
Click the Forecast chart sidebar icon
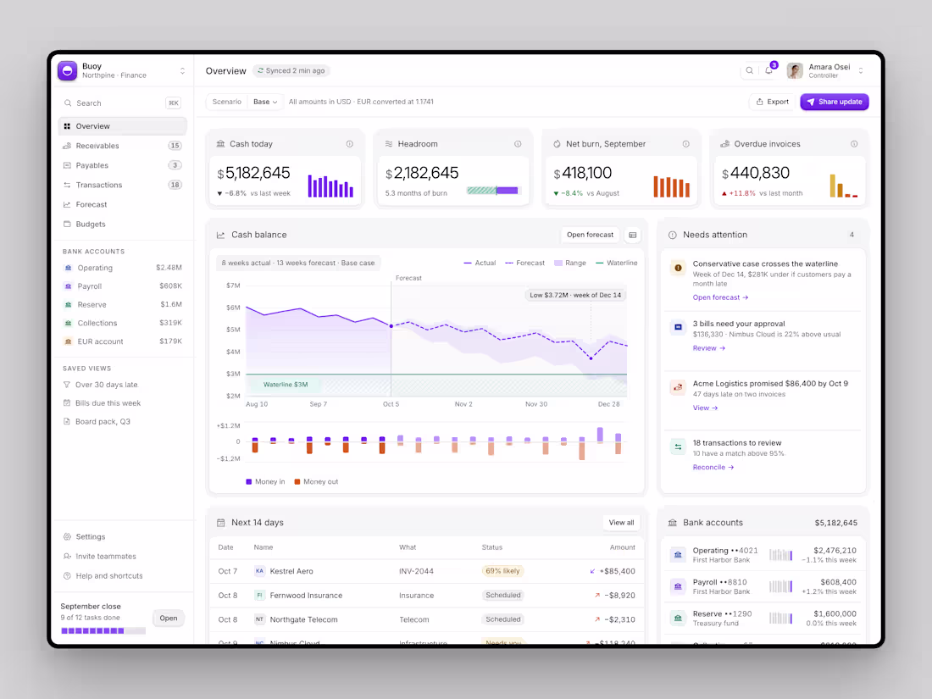tap(67, 204)
